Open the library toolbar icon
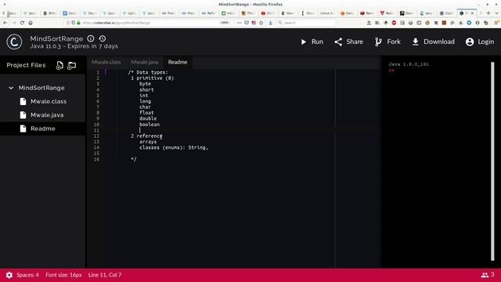 [377, 23]
